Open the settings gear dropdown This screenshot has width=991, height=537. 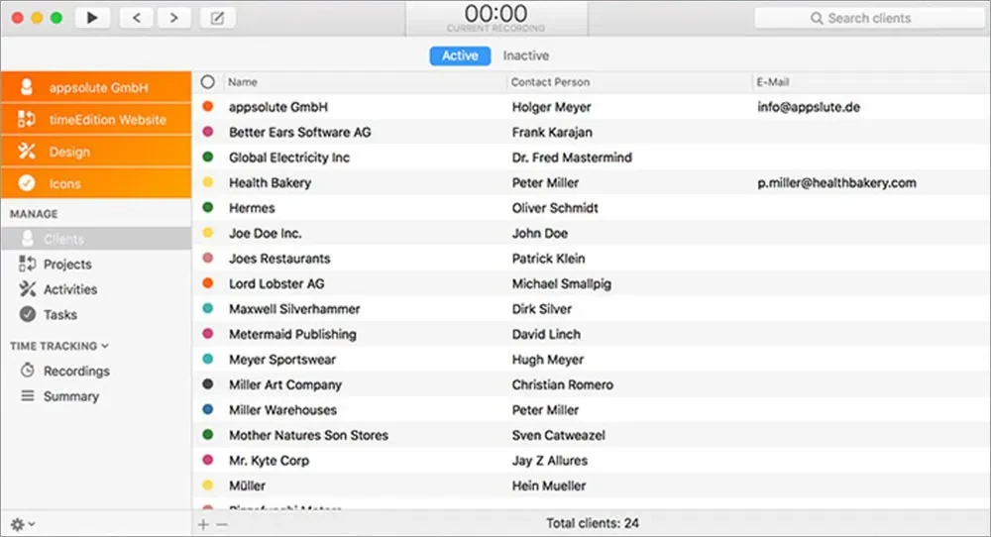pos(22,524)
